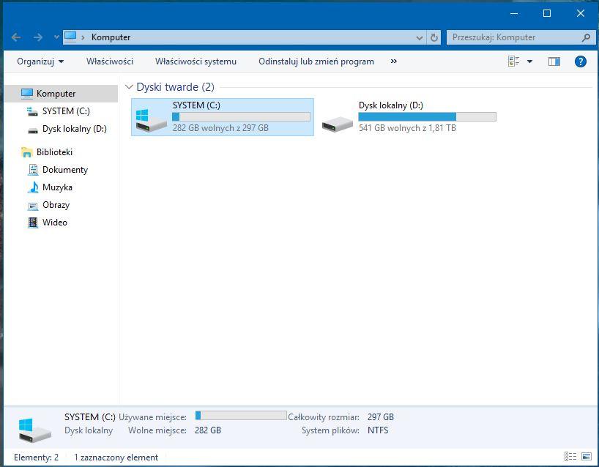Click Właściwości in the toolbar

click(110, 61)
